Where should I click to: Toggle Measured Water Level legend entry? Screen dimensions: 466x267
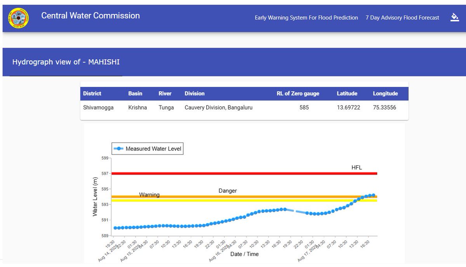tap(148, 148)
